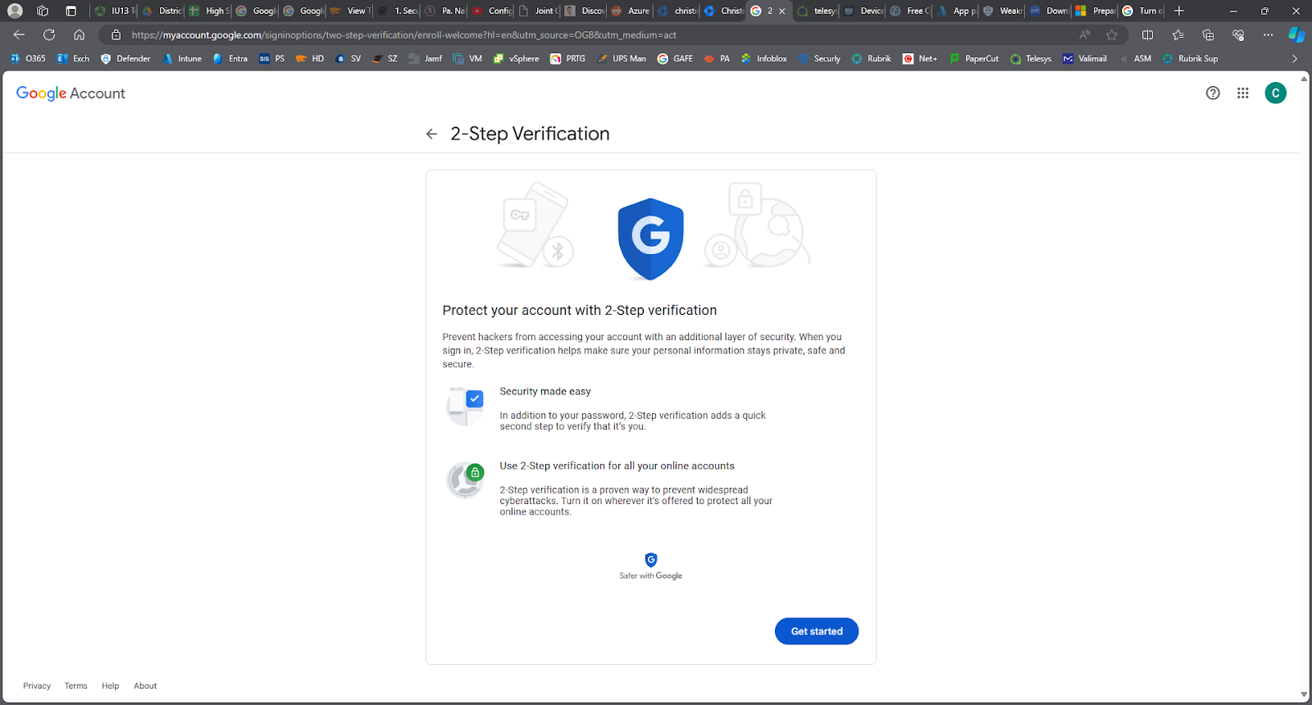The width and height of the screenshot is (1312, 705).
Task: Open the Securly bookmark
Action: pos(819,59)
